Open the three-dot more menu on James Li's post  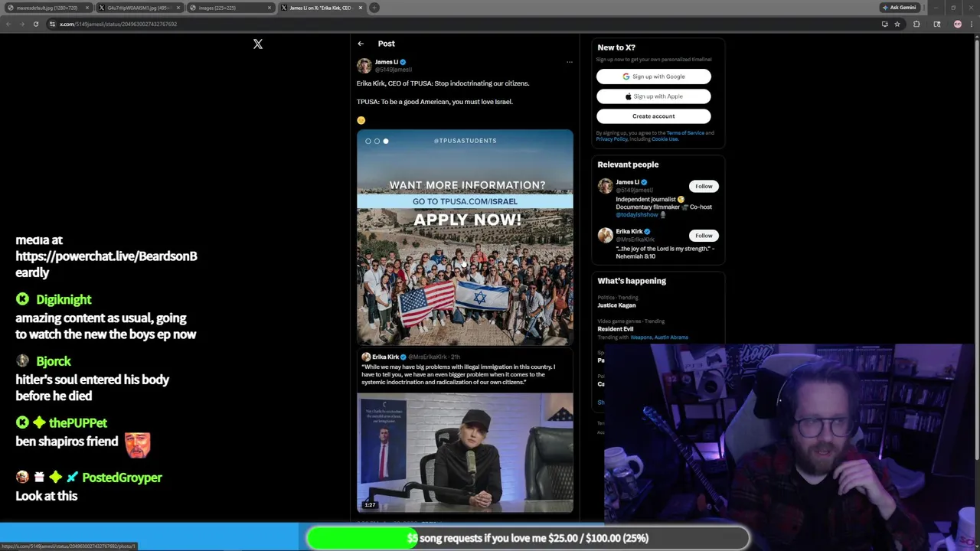[x=569, y=62]
